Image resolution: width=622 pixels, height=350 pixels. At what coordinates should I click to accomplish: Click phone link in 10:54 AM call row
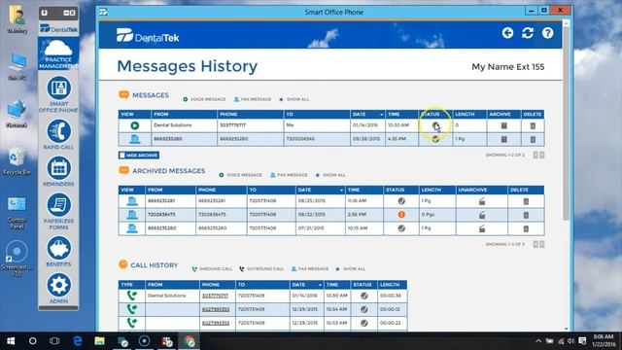tap(216, 309)
